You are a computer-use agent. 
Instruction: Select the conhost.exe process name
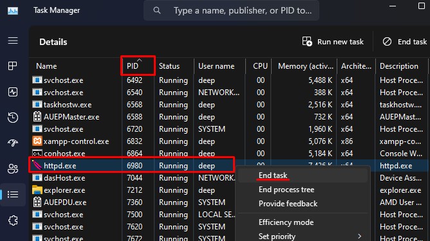[64, 154]
